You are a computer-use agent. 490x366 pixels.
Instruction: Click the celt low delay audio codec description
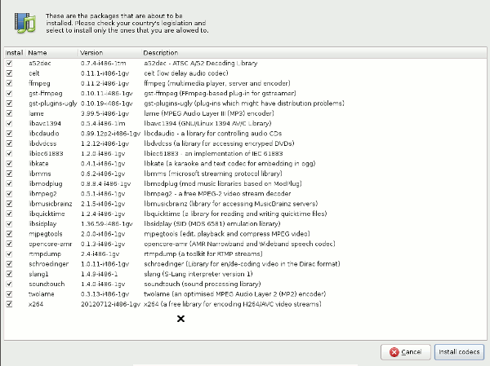click(x=186, y=73)
